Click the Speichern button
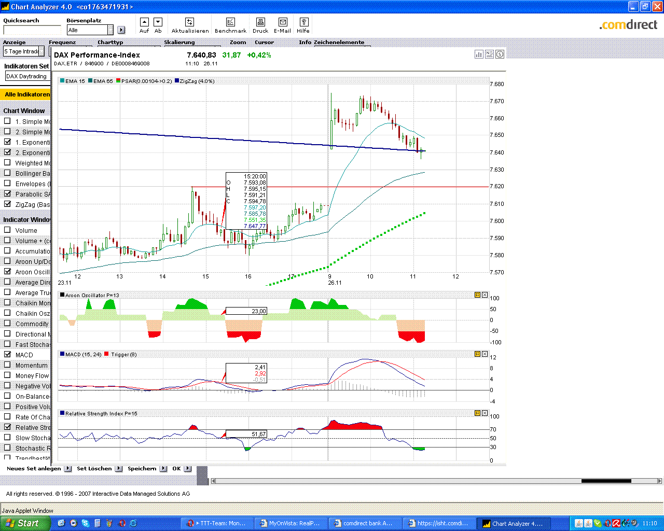Viewport: 664px width, 531px height. (142, 469)
